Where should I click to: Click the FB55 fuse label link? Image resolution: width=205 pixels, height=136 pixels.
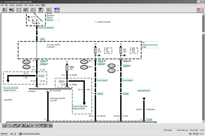click(x=72, y=66)
